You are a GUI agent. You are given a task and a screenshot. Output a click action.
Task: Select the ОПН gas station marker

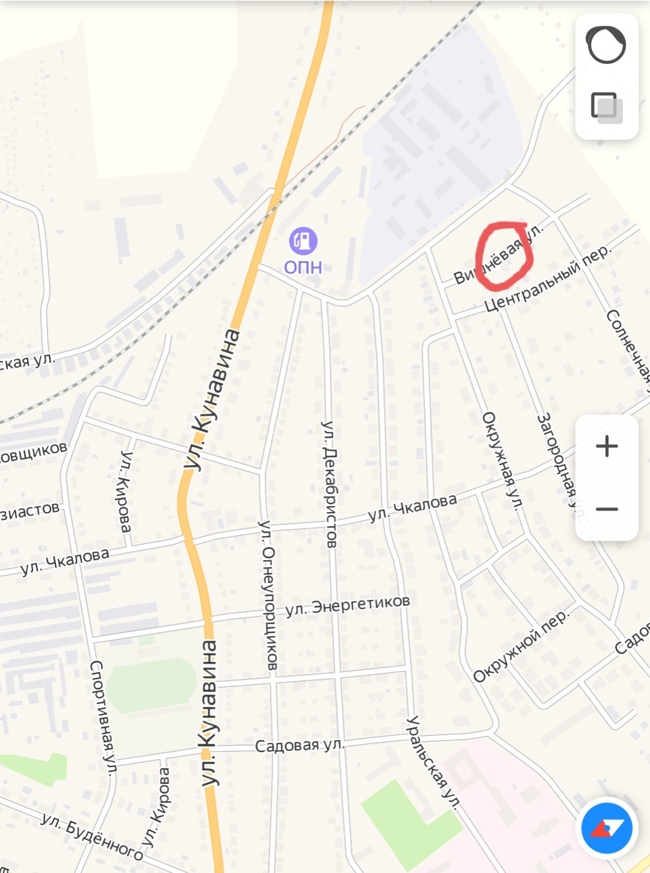303,241
